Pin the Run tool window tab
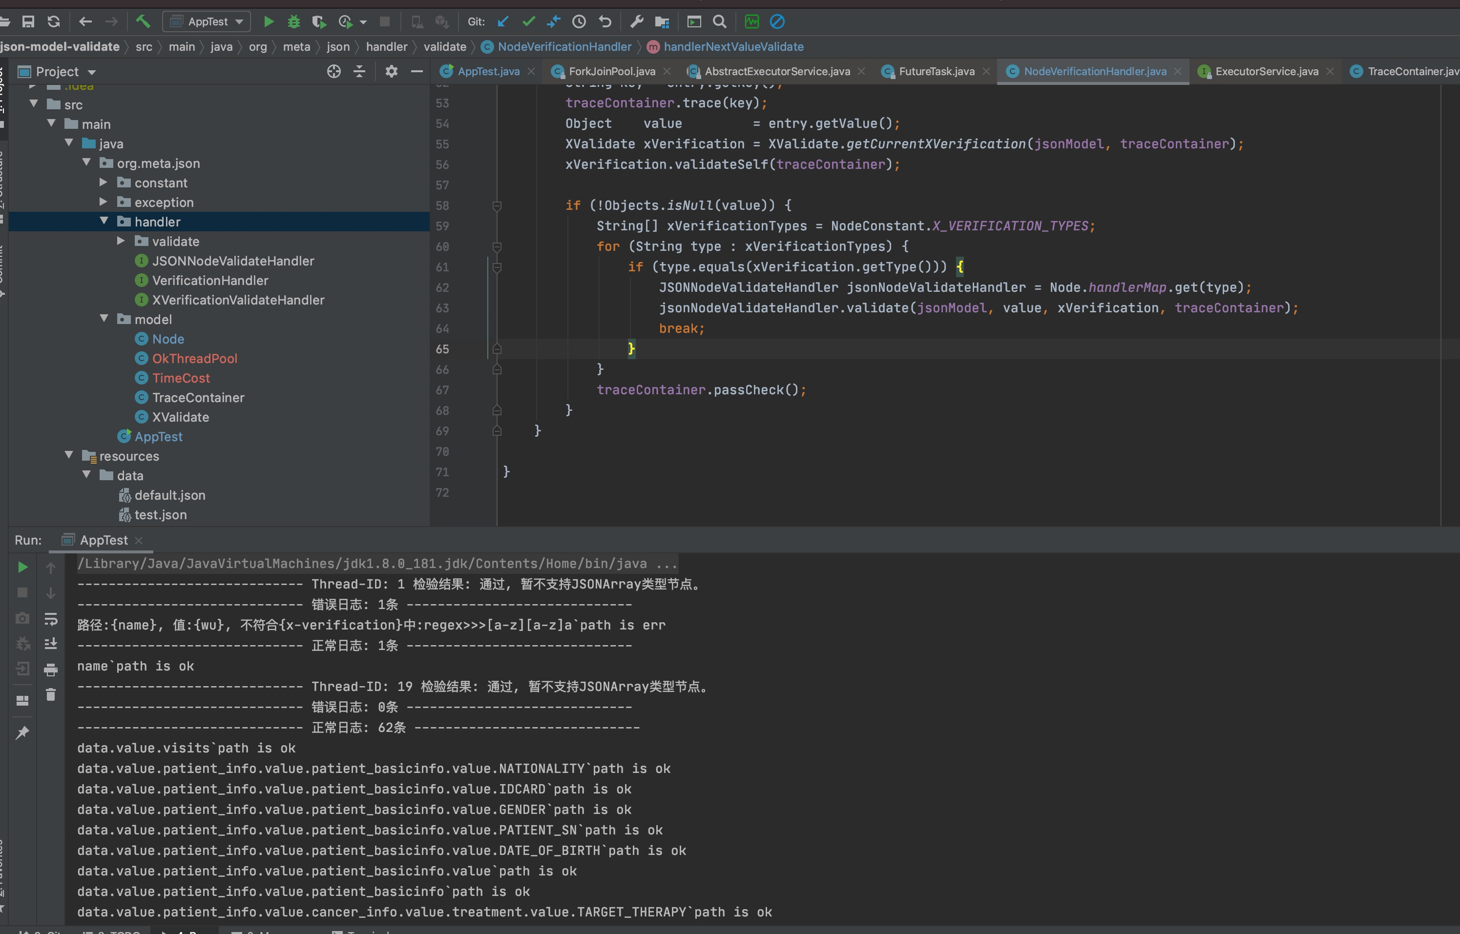Screen dimensions: 1460x934 (x=22, y=732)
